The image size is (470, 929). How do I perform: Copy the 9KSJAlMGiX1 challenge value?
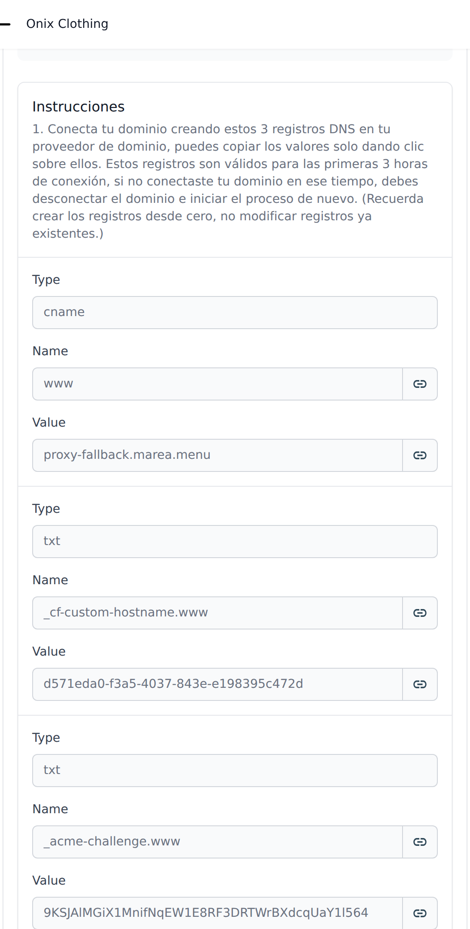pyautogui.click(x=420, y=913)
